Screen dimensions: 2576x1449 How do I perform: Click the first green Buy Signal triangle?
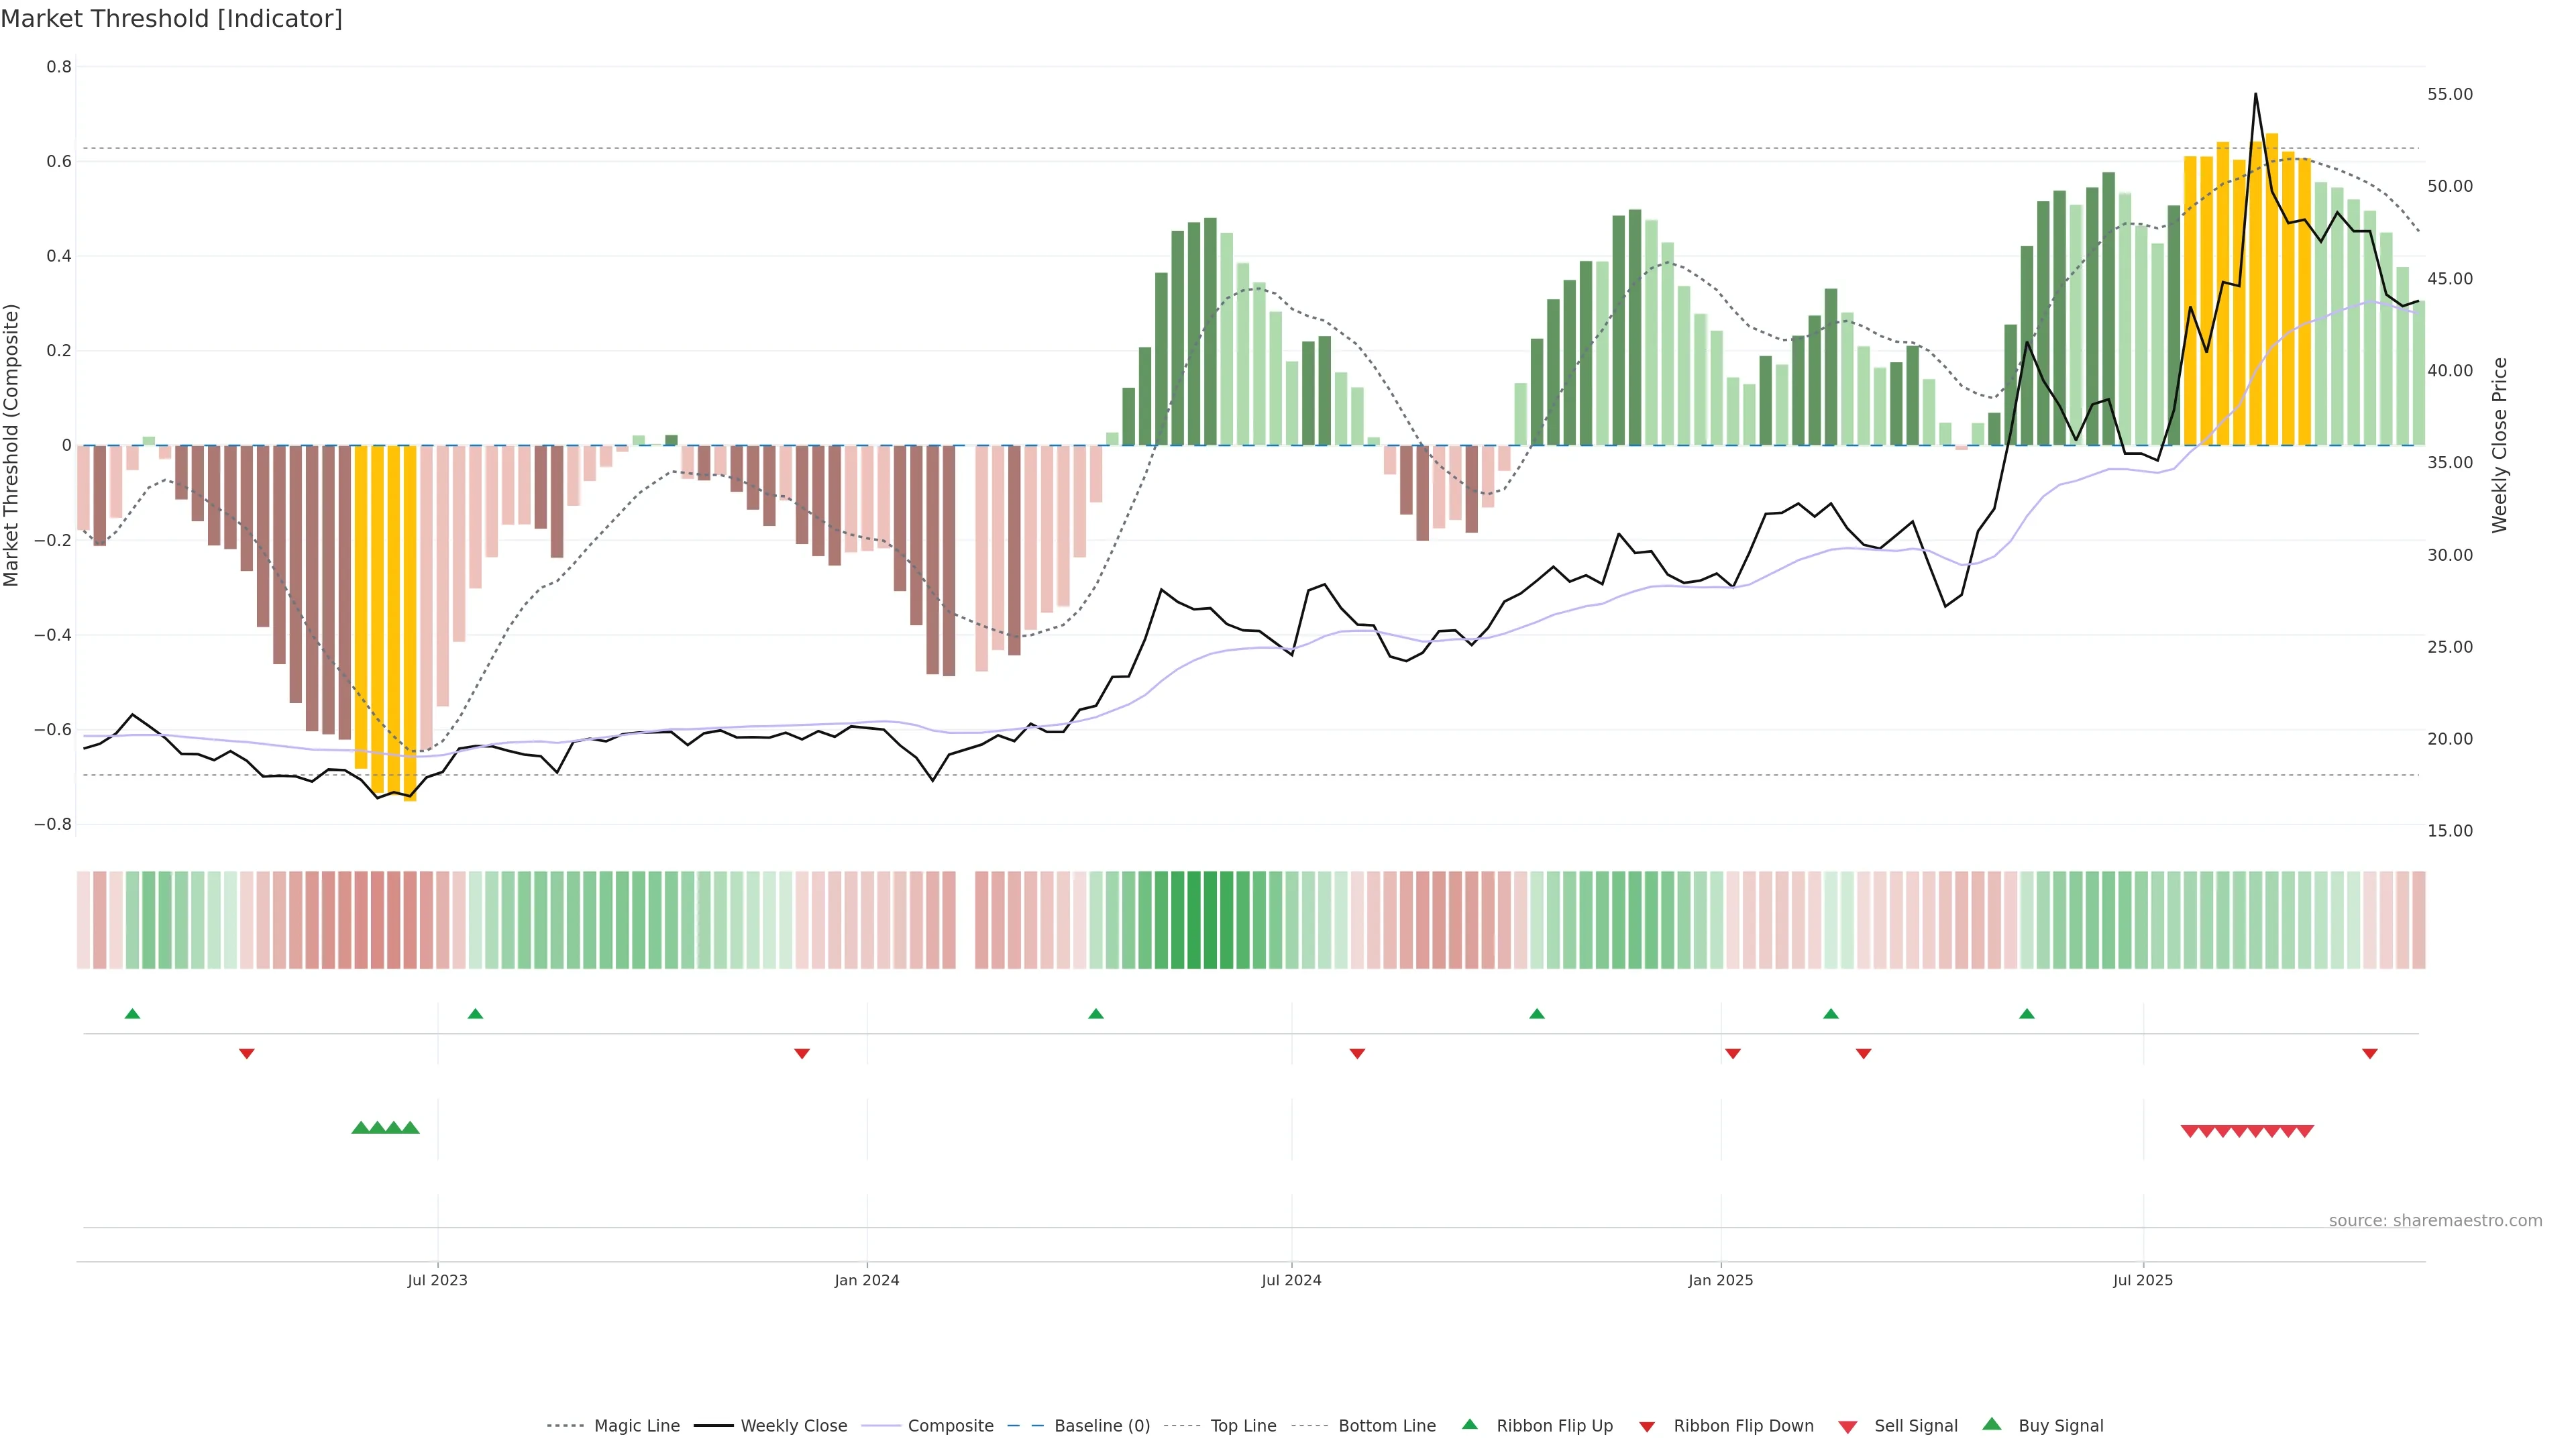[360, 1128]
